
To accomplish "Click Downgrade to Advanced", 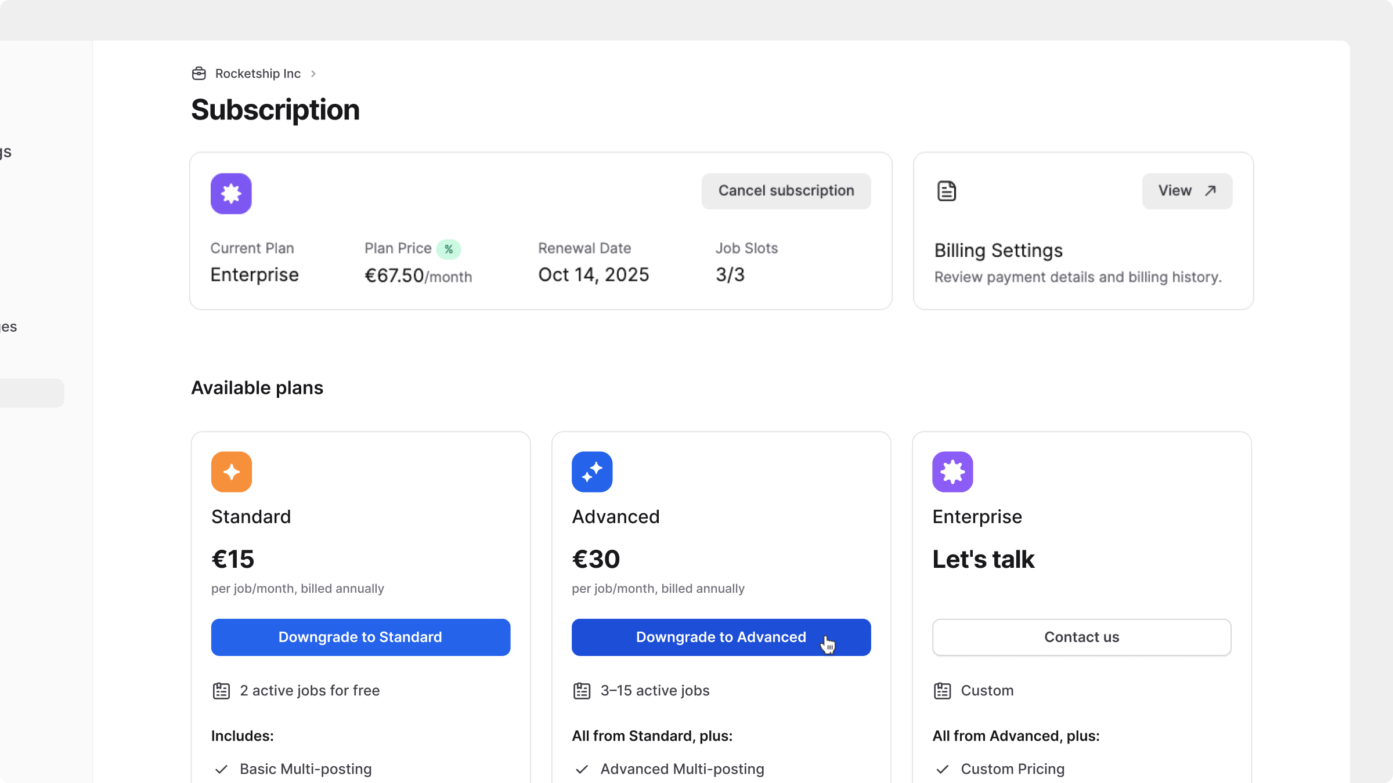I will 721,637.
